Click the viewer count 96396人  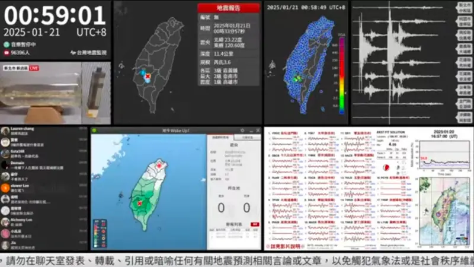pos(20,53)
